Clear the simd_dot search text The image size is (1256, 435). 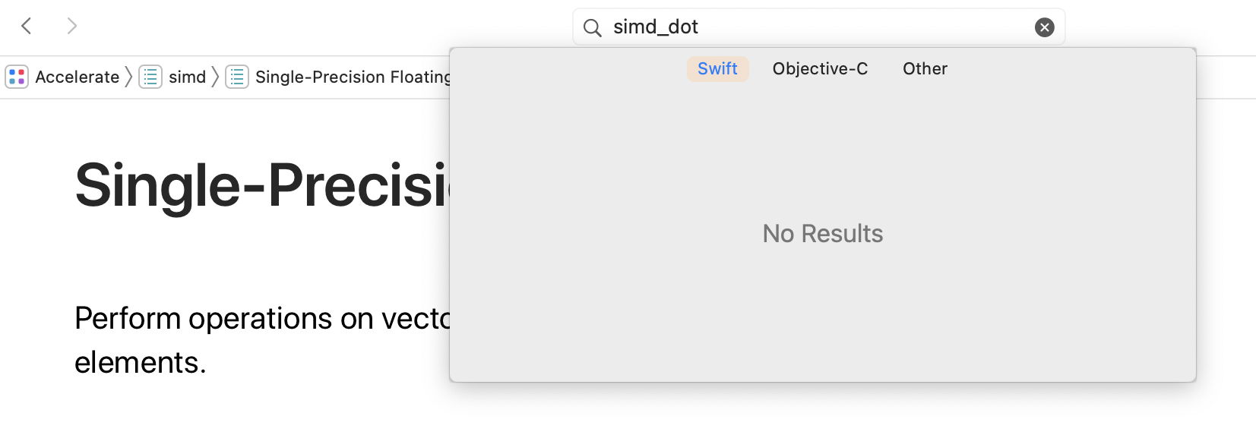[1044, 28]
